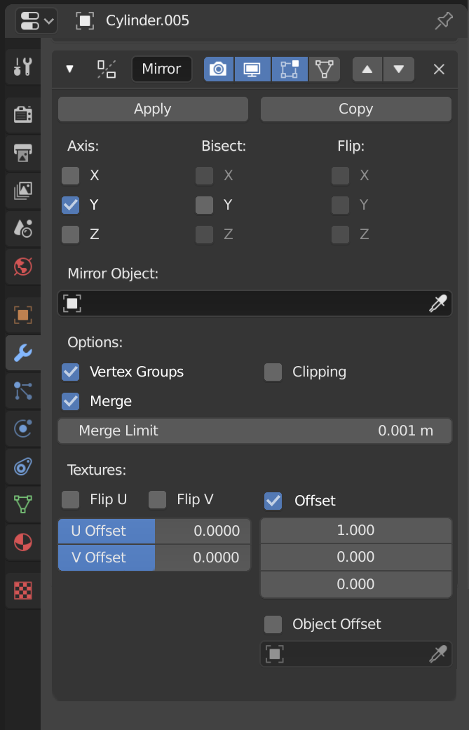Uncheck the Merge option
Image resolution: width=469 pixels, height=730 pixels.
71,401
